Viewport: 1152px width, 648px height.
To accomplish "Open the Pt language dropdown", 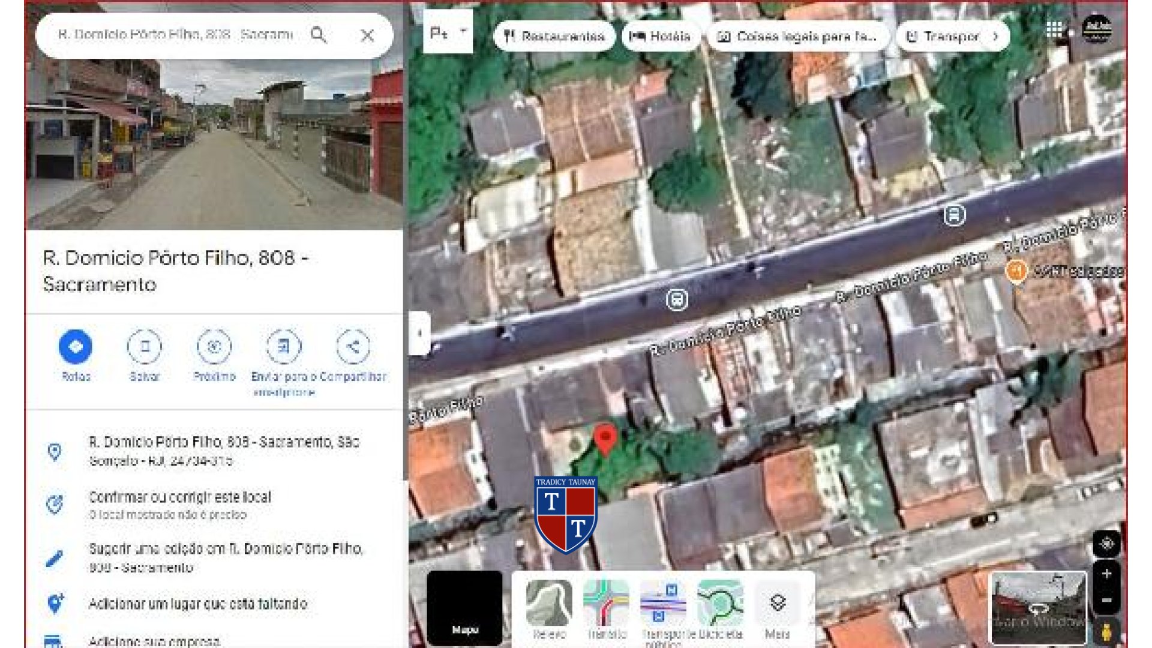I will click(x=448, y=32).
